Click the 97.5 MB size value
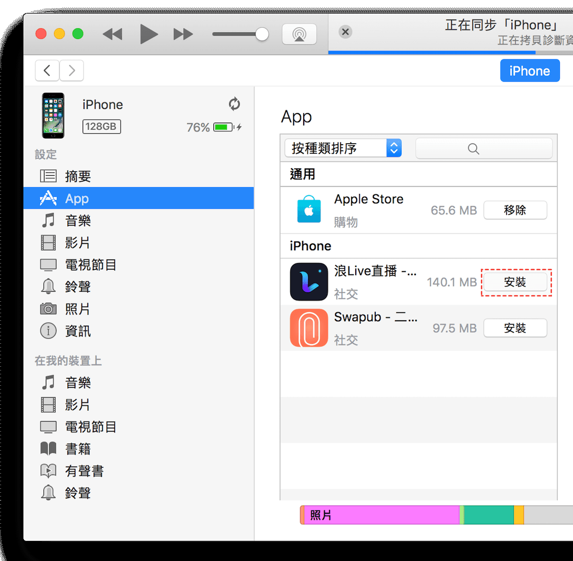 click(x=455, y=328)
